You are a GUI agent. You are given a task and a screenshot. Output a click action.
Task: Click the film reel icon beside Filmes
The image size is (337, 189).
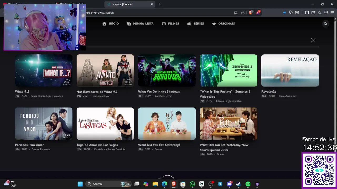click(x=164, y=24)
